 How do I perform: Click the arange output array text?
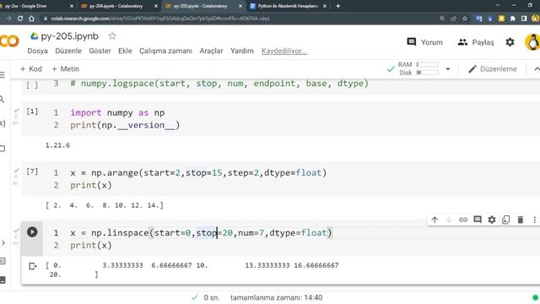click(x=105, y=205)
